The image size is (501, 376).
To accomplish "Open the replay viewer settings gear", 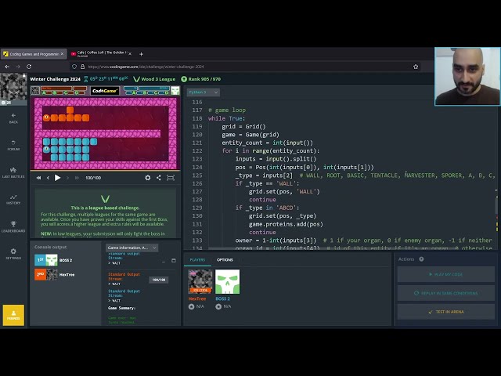I will [148, 178].
